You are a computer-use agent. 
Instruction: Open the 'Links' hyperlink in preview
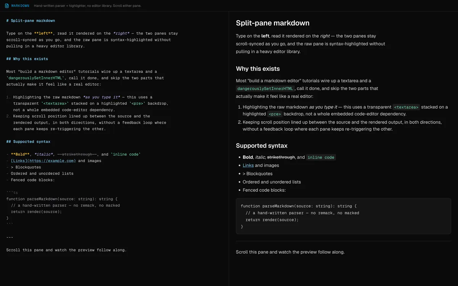[x=248, y=165]
